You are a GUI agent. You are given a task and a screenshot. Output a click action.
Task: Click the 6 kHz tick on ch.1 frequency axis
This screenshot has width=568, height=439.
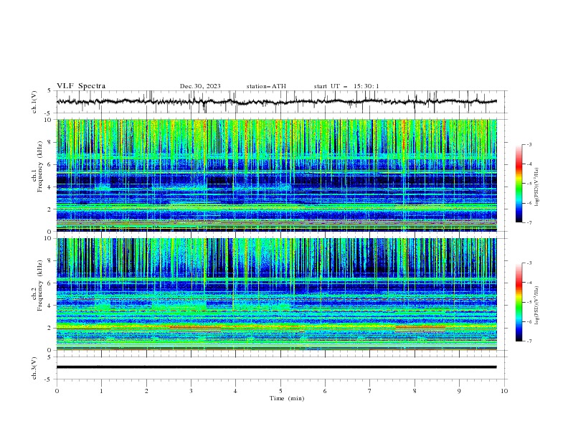(51, 164)
